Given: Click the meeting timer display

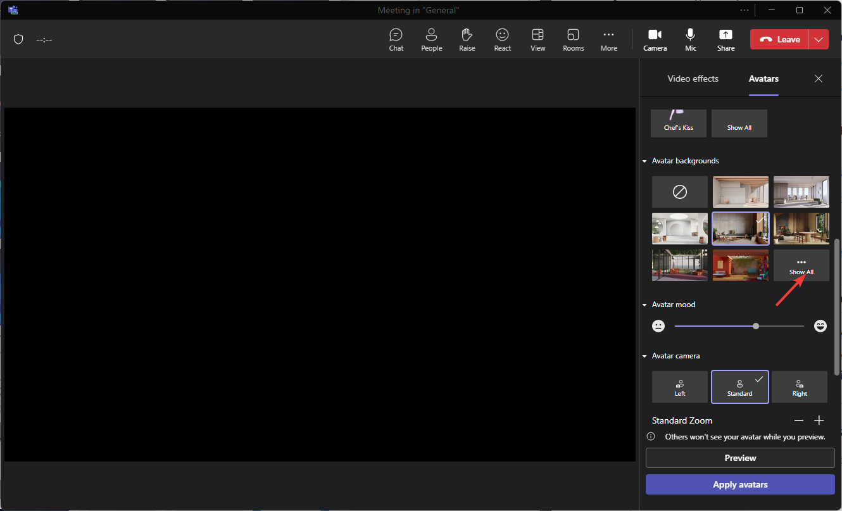Looking at the screenshot, I should (44, 39).
